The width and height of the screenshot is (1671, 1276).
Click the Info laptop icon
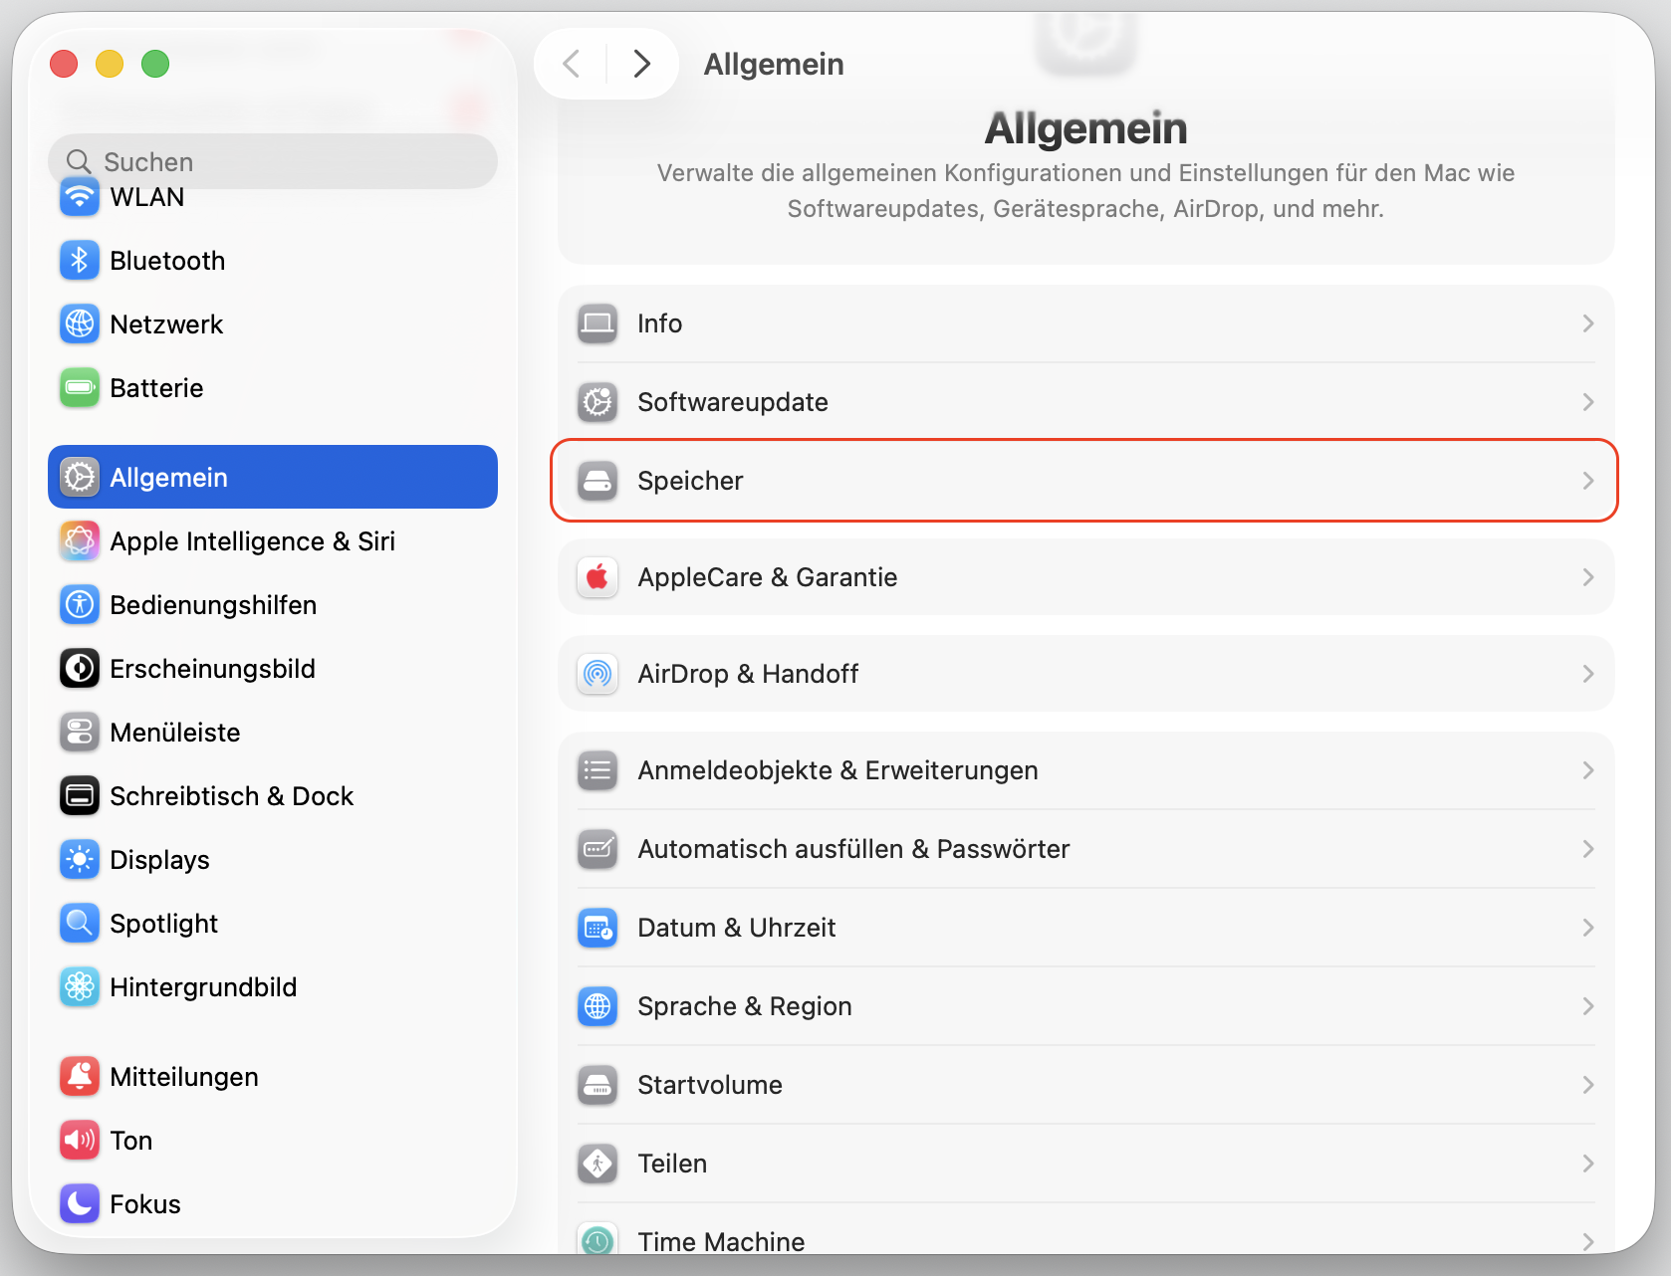click(597, 323)
